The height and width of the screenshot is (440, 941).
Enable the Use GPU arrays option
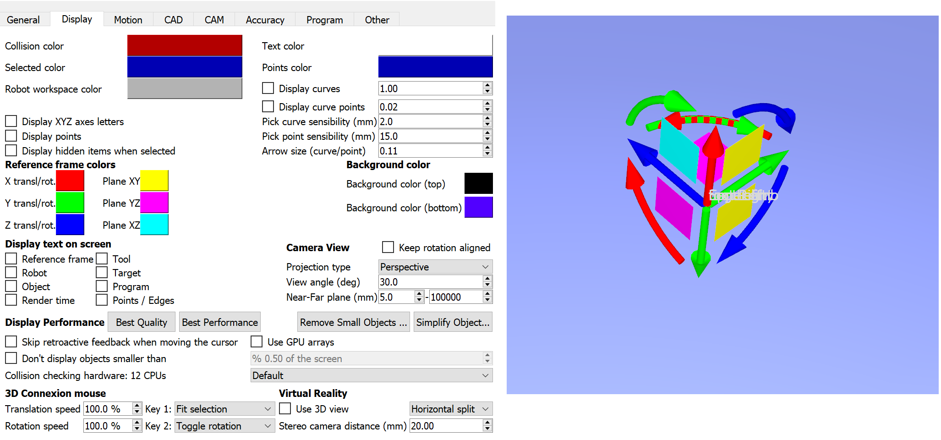tap(257, 342)
